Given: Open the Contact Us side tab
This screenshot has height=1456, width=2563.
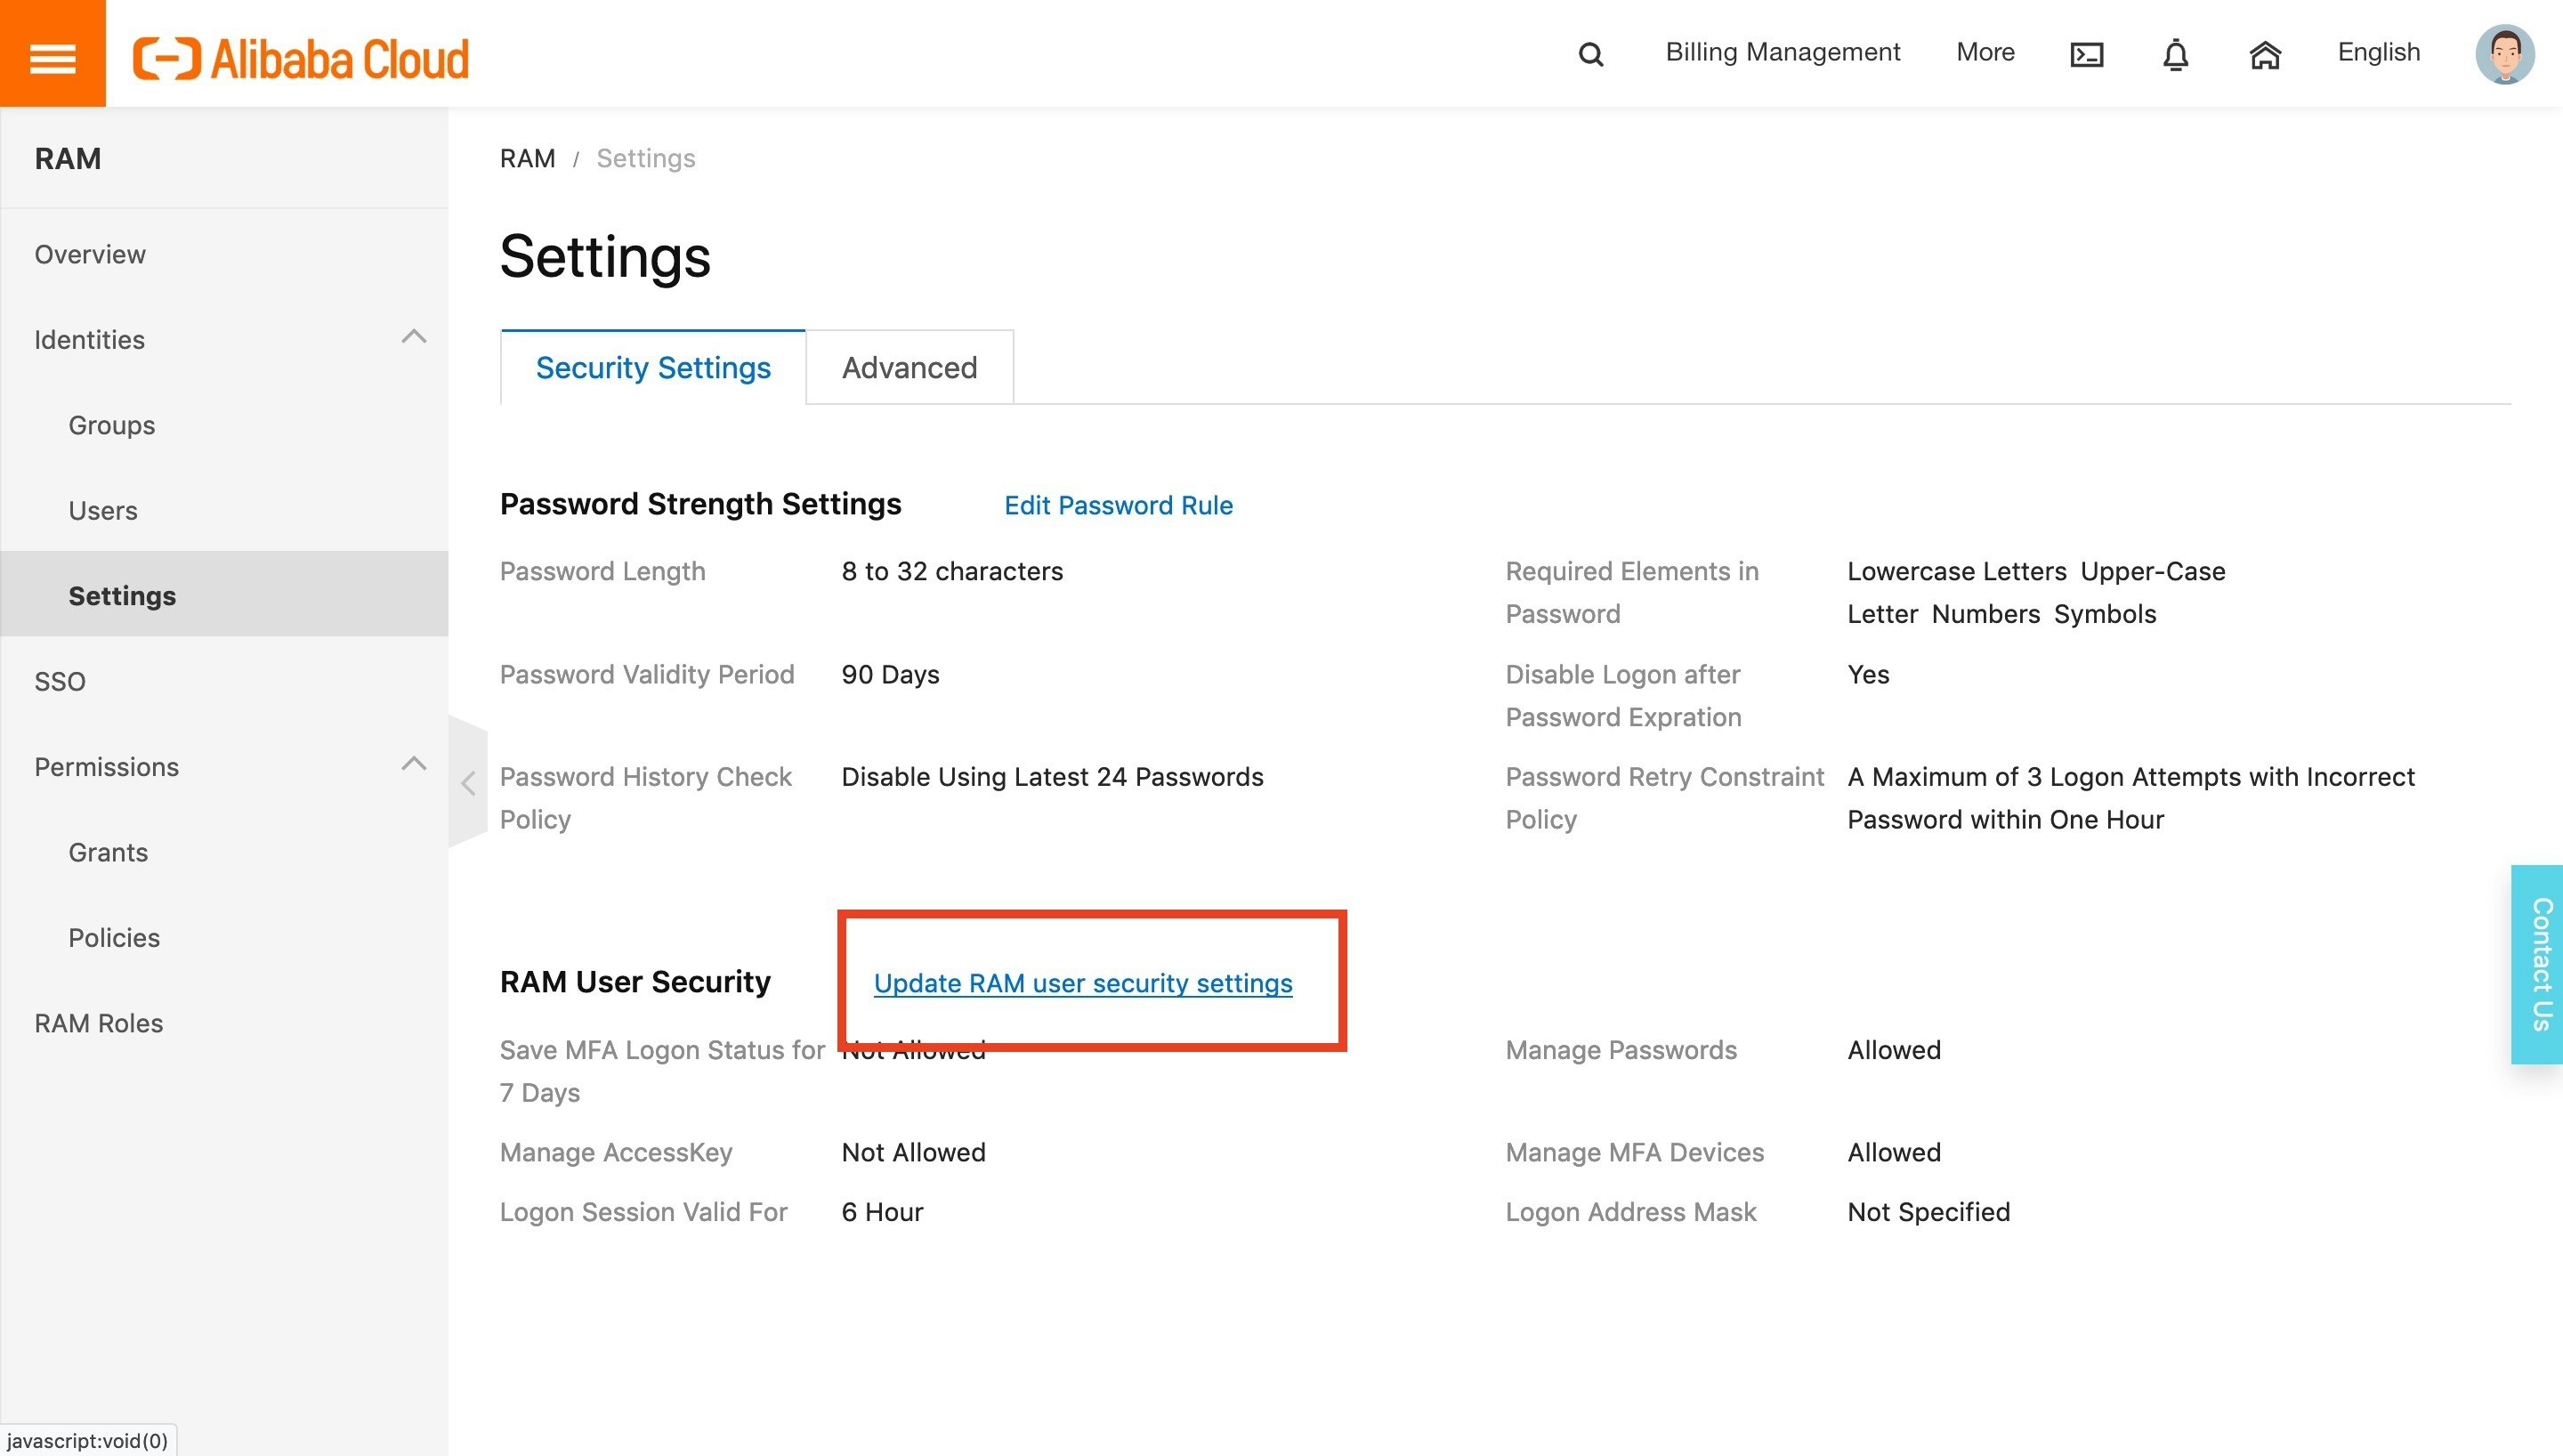Looking at the screenshot, I should (2536, 964).
